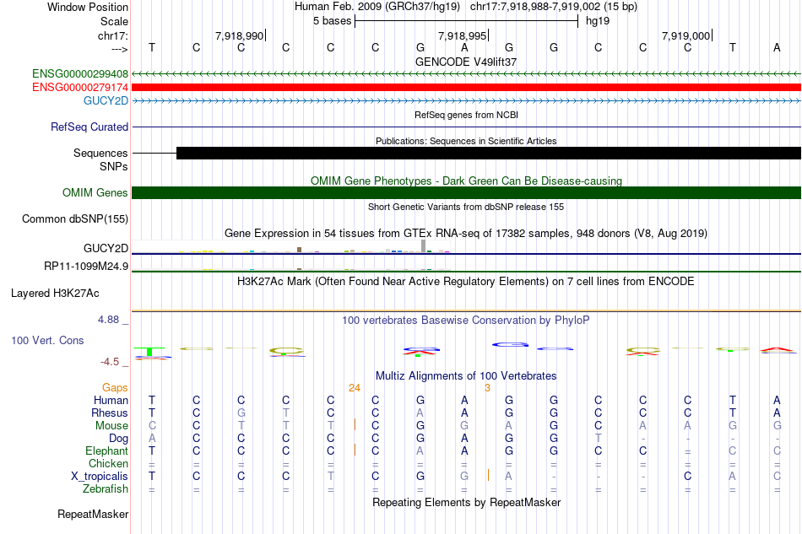Click the 7,919,000 position marker
This screenshot has width=802, height=534.
685,35
